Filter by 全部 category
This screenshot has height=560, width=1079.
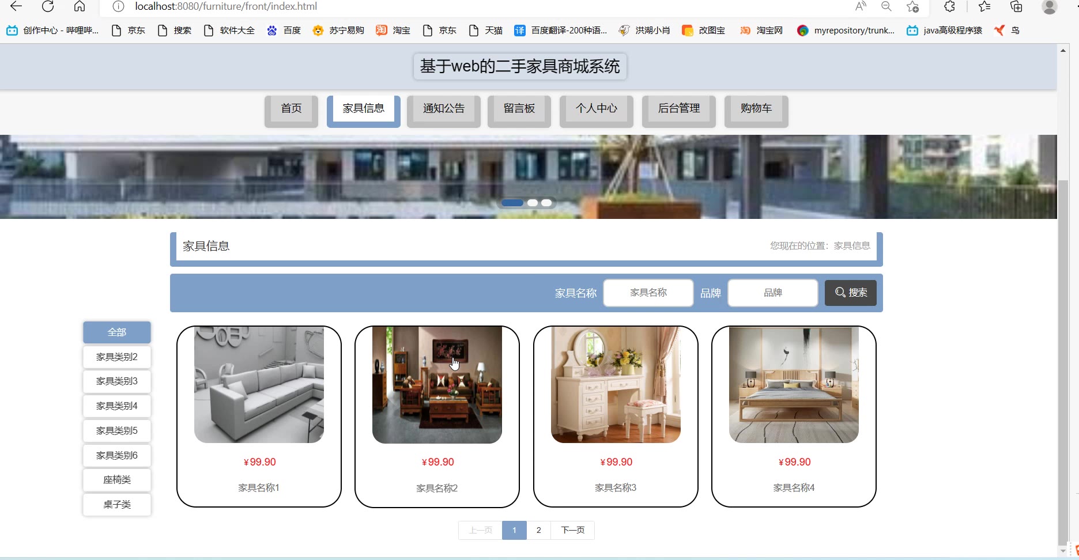tap(117, 332)
